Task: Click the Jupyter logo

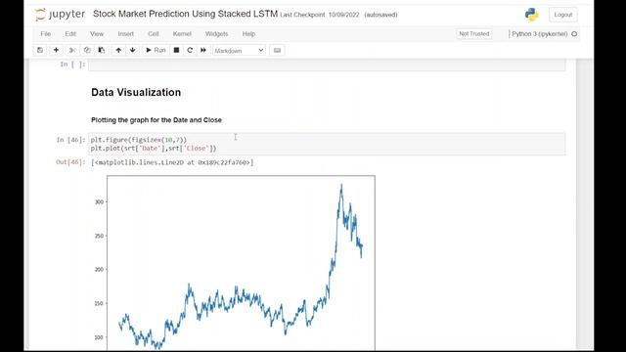Action: point(60,15)
